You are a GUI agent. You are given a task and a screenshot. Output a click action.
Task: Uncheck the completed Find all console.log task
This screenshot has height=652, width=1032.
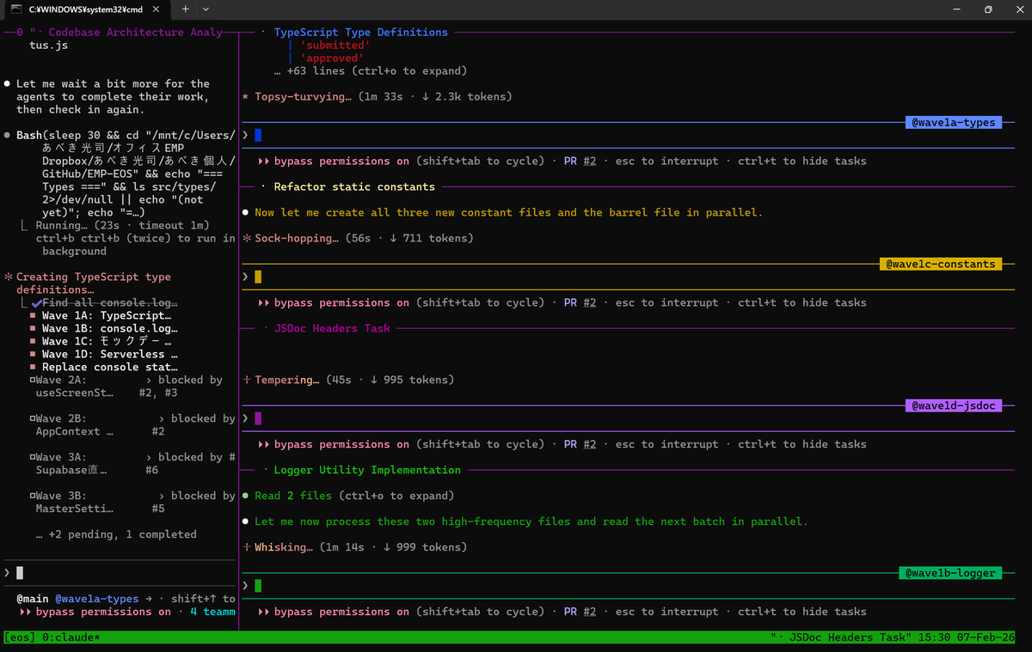click(x=34, y=302)
